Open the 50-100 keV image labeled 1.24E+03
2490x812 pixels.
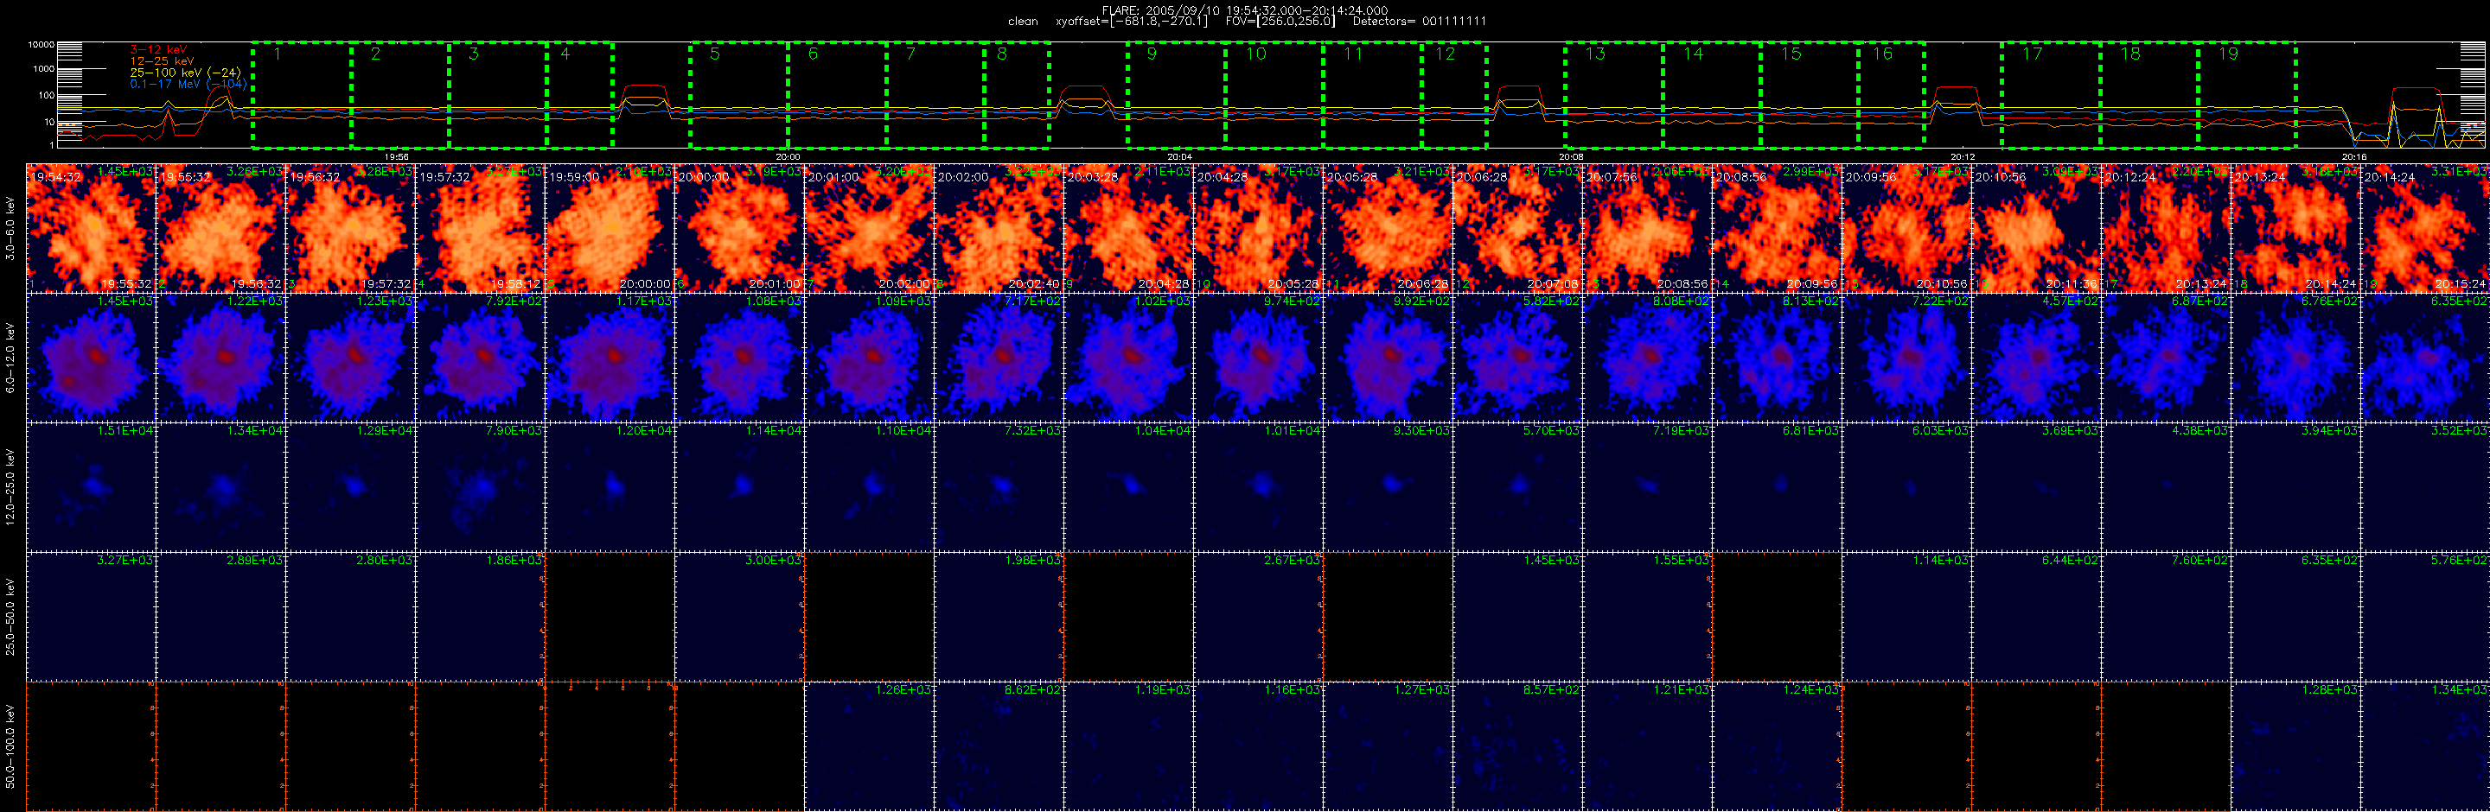(x=1777, y=746)
